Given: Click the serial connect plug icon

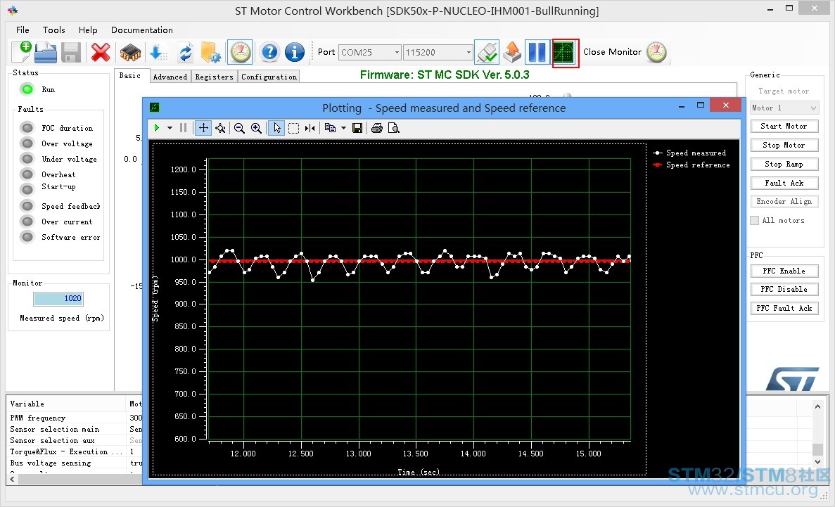Looking at the screenshot, I should click(487, 52).
